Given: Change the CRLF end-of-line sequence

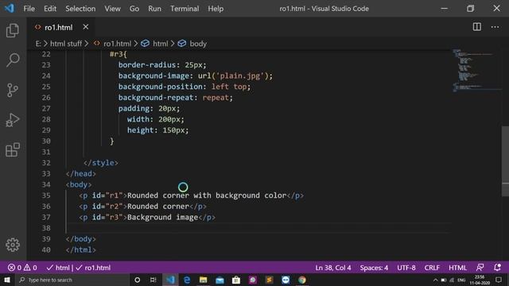Looking at the screenshot, I should point(432,268).
